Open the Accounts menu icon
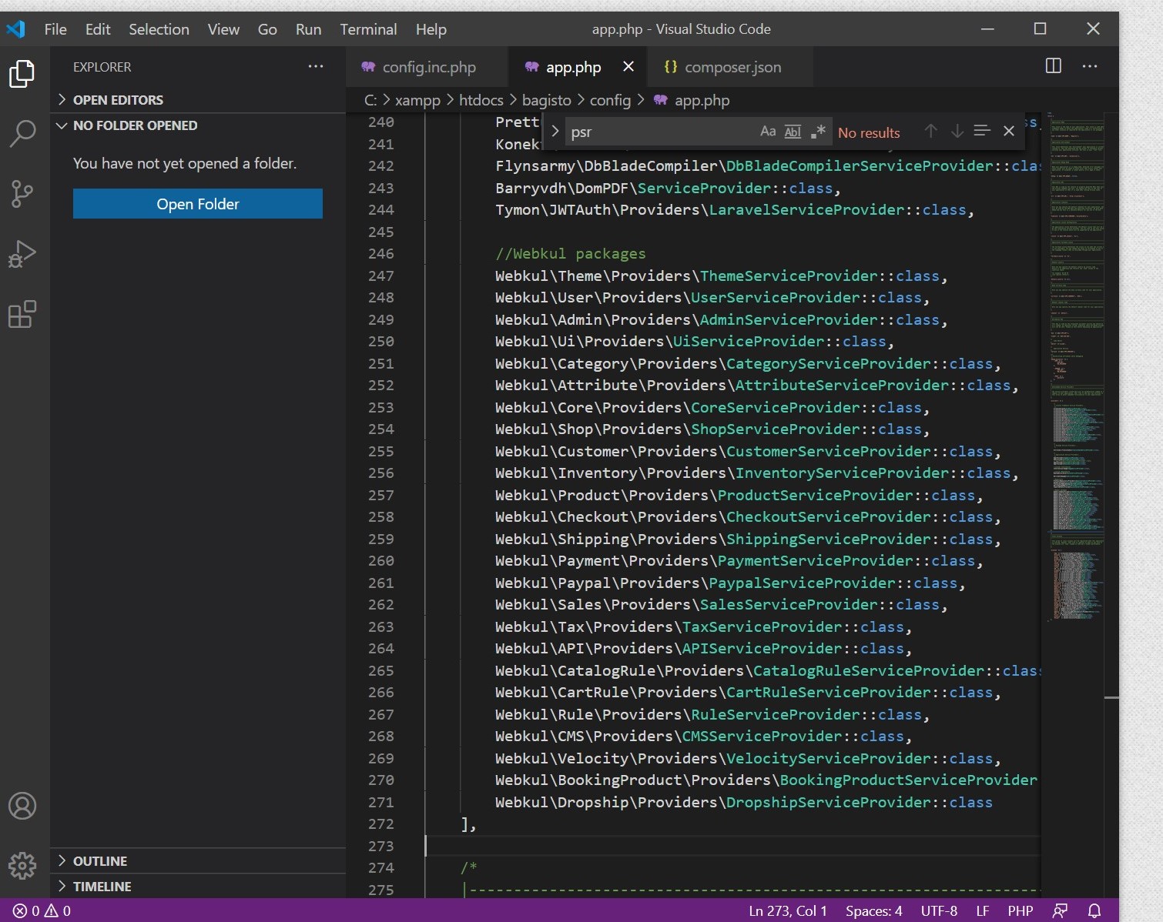 22,806
